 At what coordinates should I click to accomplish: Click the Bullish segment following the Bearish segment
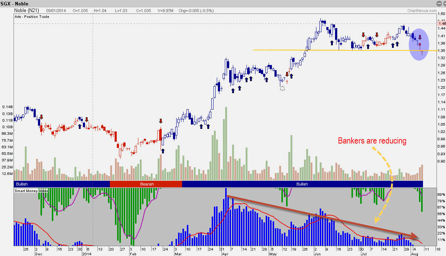click(x=302, y=184)
